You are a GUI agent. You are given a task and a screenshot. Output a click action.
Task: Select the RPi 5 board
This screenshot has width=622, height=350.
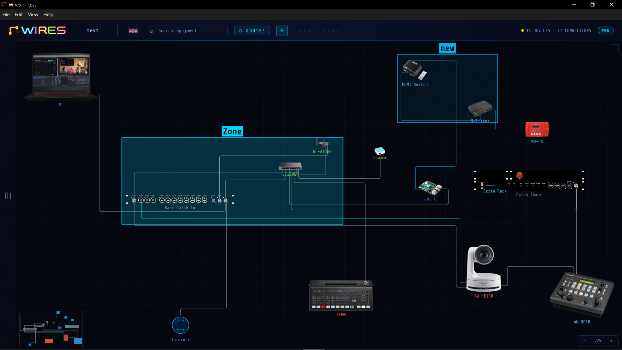(x=430, y=188)
